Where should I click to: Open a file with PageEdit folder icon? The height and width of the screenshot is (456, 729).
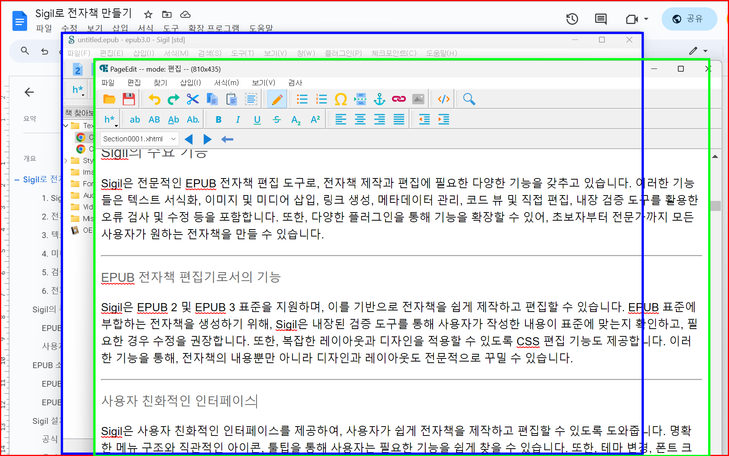tap(110, 99)
